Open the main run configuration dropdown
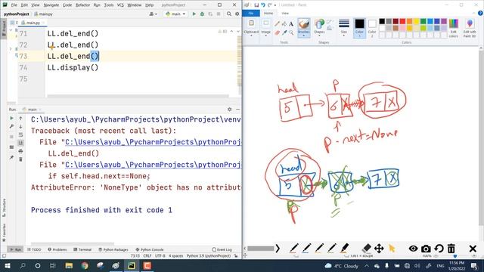The image size is (484, 272). coord(175,14)
